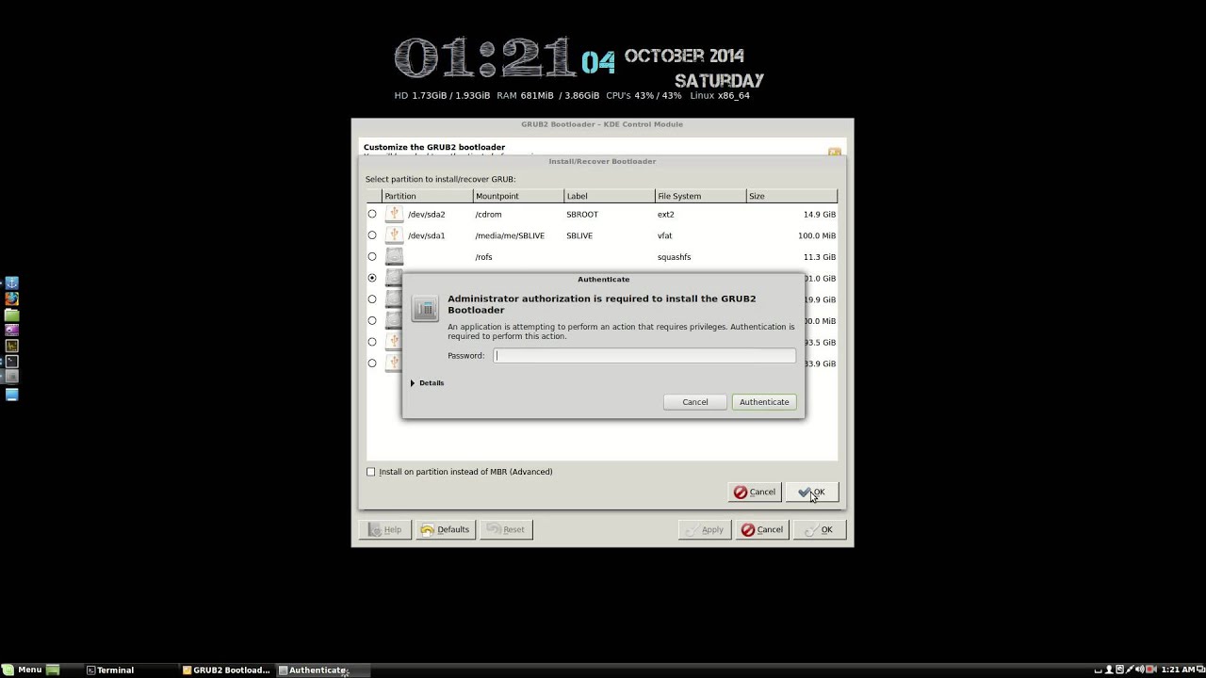
Task: Click the authentication keypad icon
Action: (x=425, y=308)
